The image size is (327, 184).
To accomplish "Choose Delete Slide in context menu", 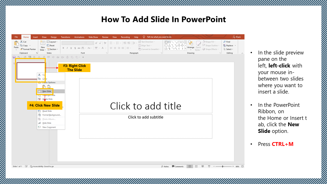I will point(51,99).
